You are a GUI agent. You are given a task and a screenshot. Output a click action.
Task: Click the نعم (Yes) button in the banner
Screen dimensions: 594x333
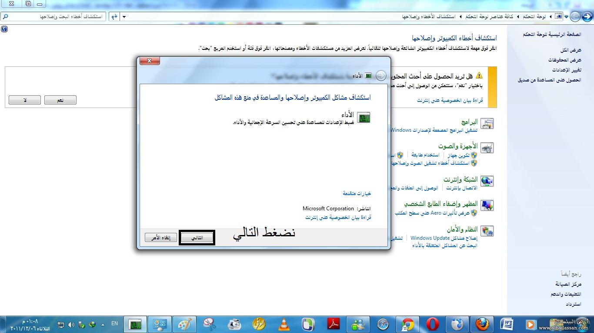click(60, 100)
